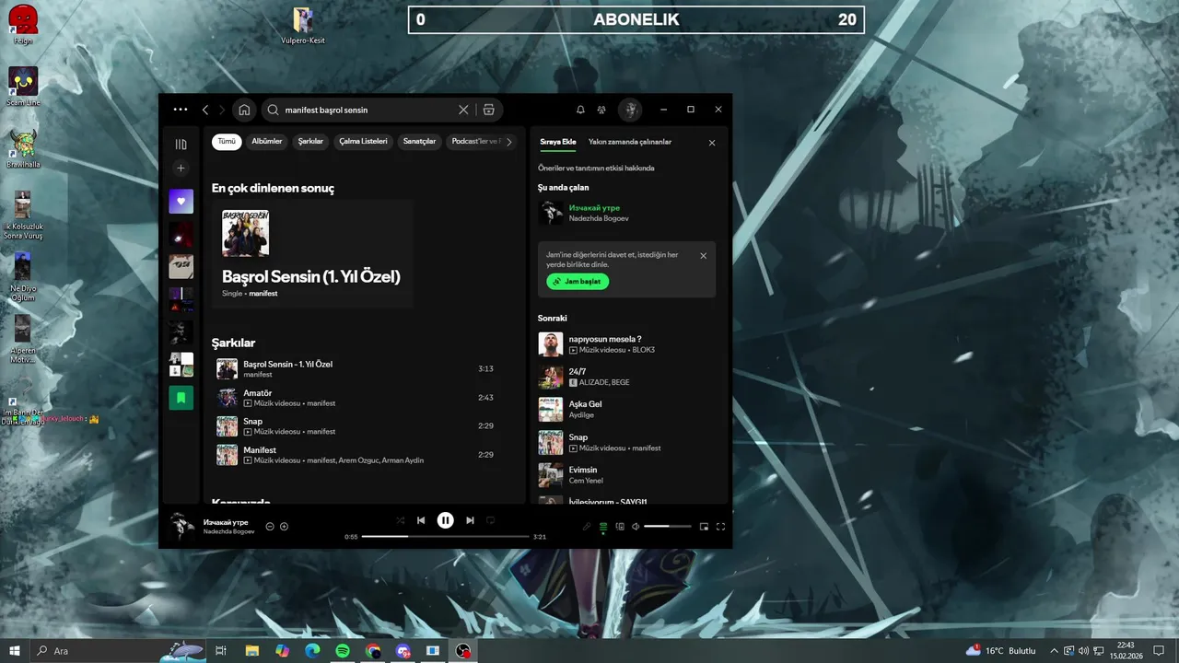Open the user profile avatar menu
This screenshot has height=663, width=1179.
click(x=630, y=110)
